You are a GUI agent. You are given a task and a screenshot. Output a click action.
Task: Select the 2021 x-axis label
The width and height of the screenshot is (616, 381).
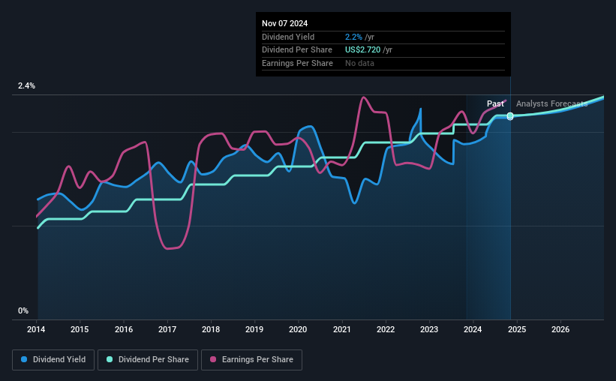pyautogui.click(x=342, y=329)
